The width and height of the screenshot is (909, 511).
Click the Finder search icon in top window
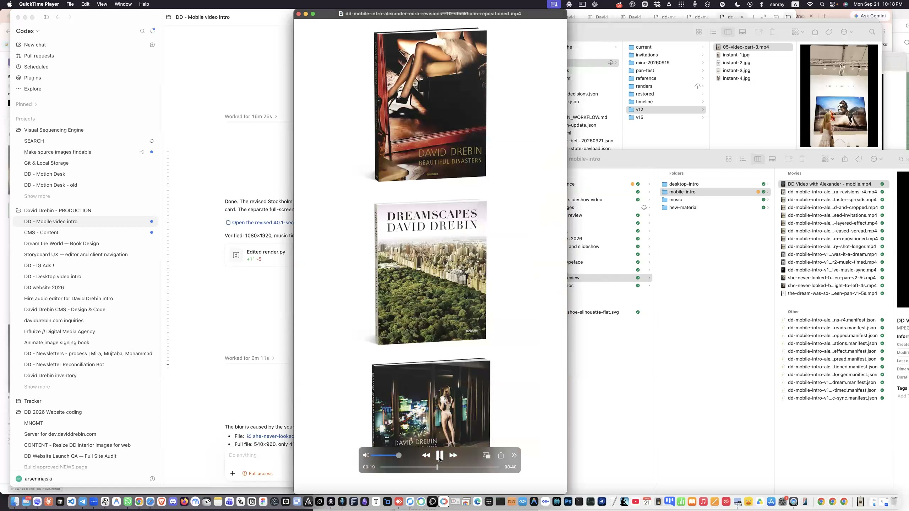pyautogui.click(x=872, y=32)
